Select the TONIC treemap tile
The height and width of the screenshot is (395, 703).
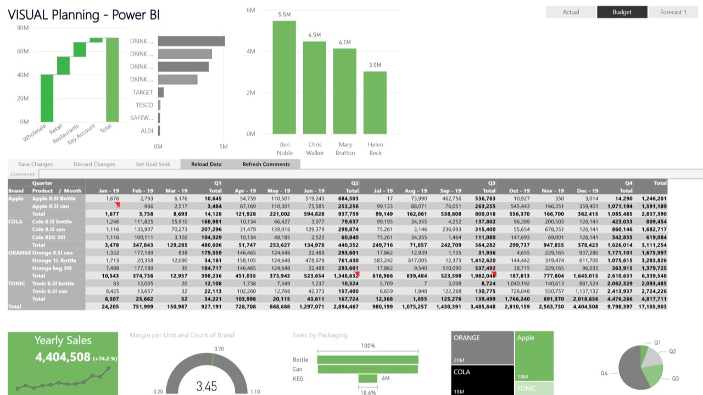pyautogui.click(x=534, y=388)
